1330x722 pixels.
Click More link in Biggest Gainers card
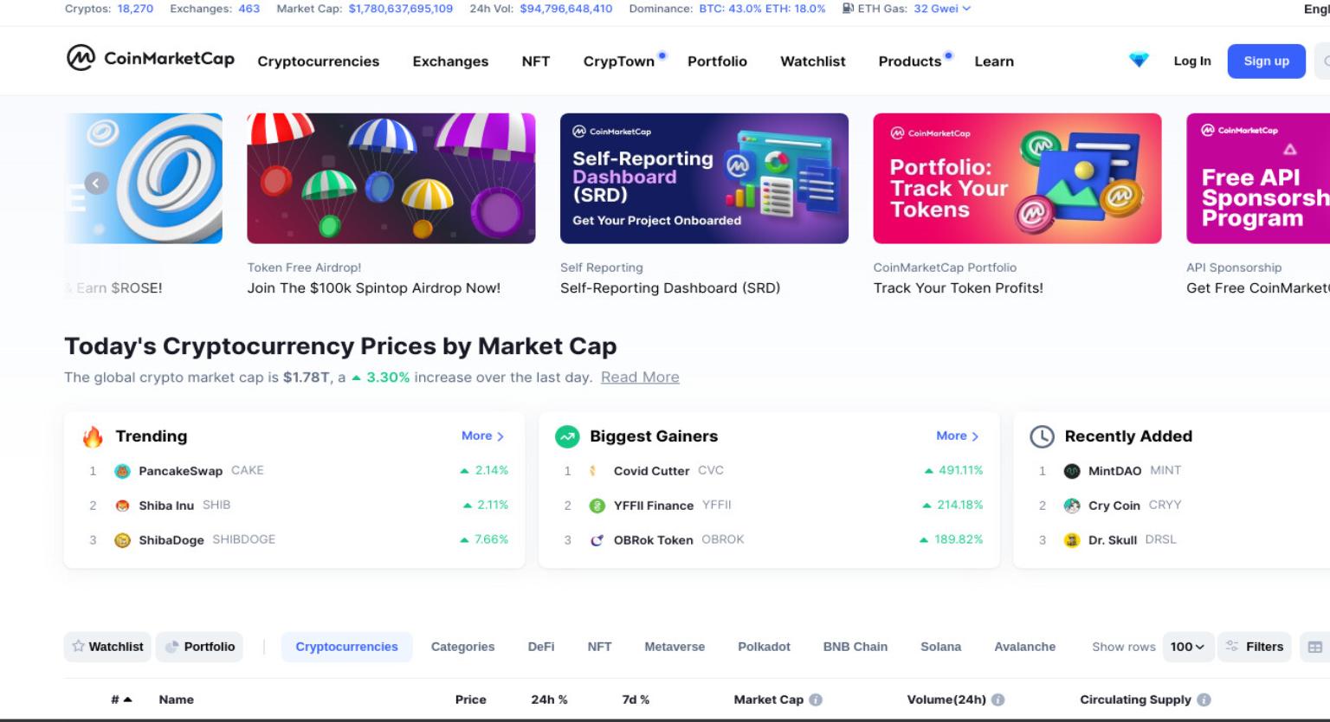pyautogui.click(x=957, y=435)
